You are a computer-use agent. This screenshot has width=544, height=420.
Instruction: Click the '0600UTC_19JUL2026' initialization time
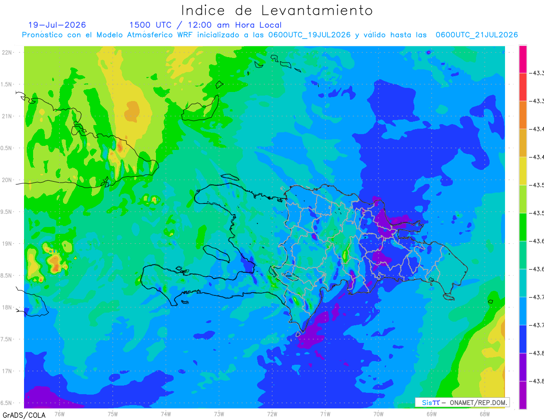pyautogui.click(x=309, y=35)
